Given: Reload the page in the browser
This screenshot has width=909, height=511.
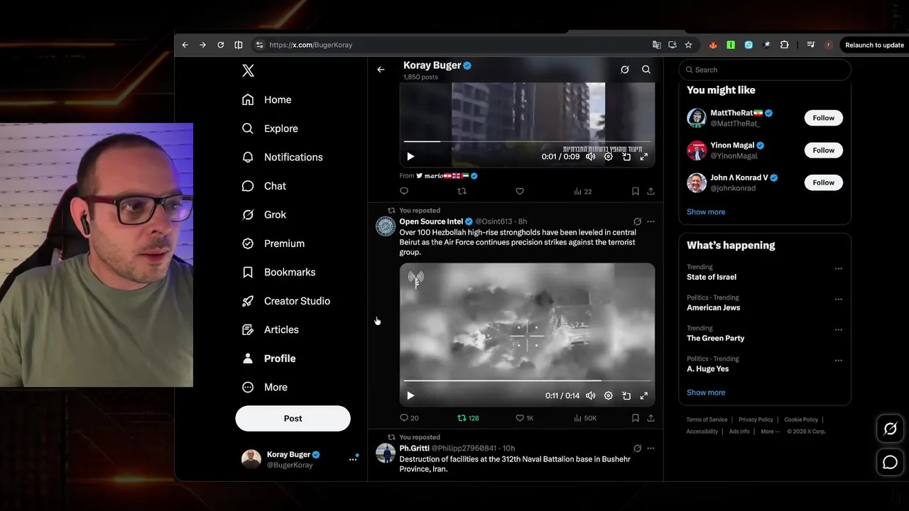Looking at the screenshot, I should tap(220, 45).
